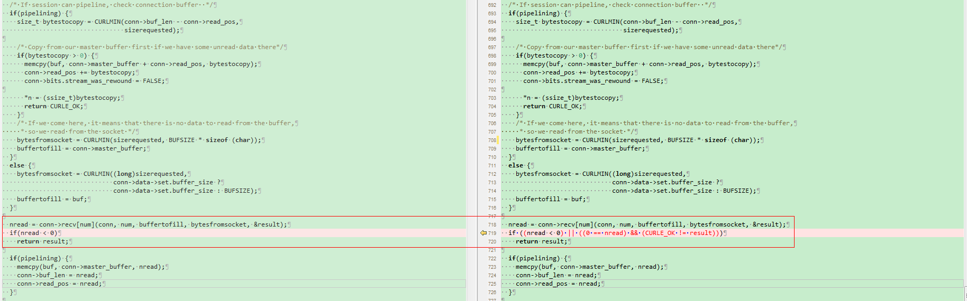
Task: Click 'so we read from the socket' comment on line 707
Action: [577, 131]
